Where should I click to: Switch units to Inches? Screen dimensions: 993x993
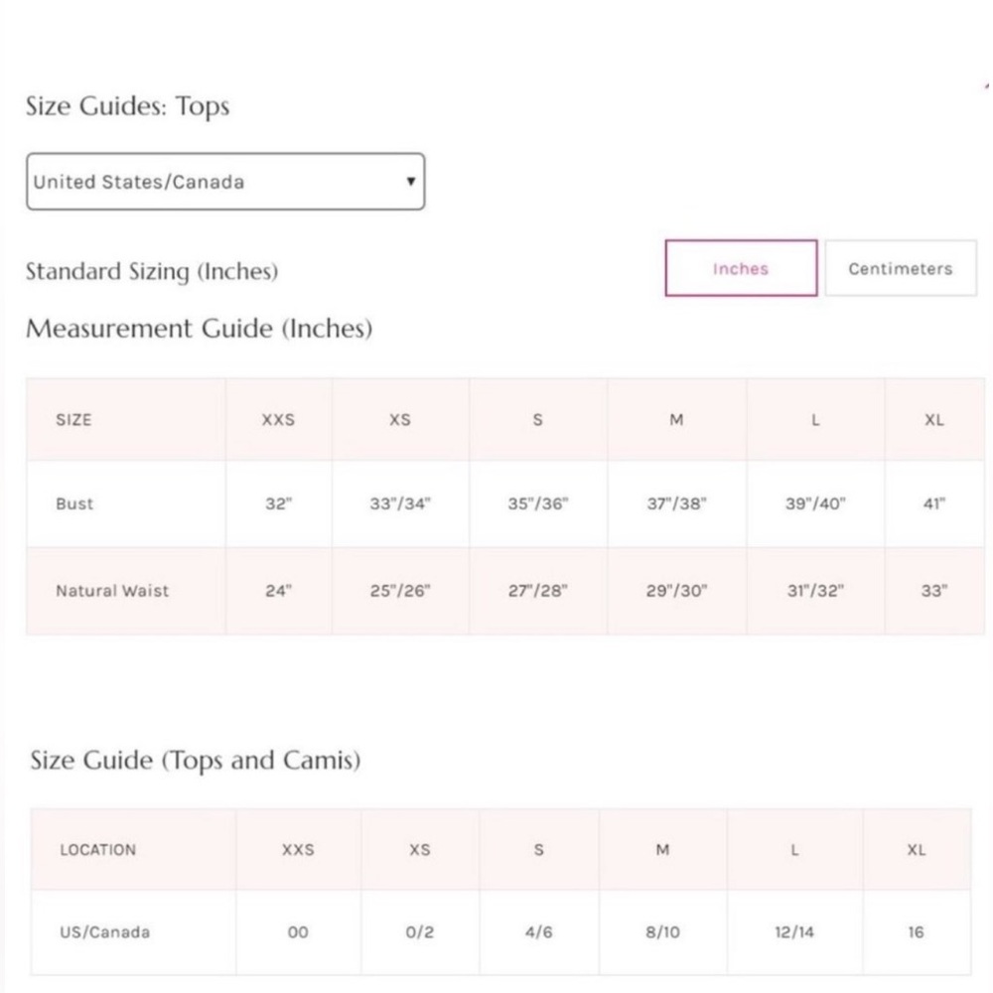pyautogui.click(x=741, y=268)
